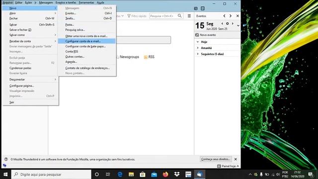Choose Configurar conta de bate-papo
This screenshot has height=179, width=318.
(87, 46)
